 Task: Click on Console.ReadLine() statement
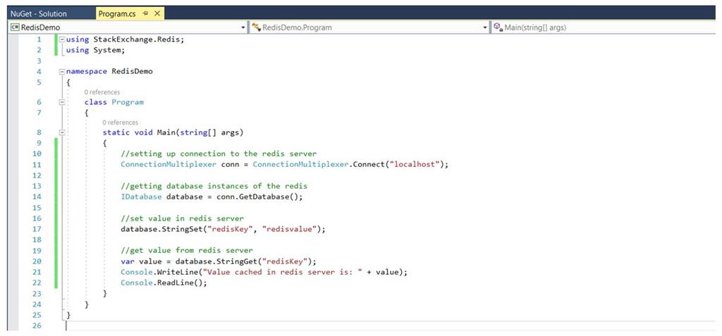164,282
